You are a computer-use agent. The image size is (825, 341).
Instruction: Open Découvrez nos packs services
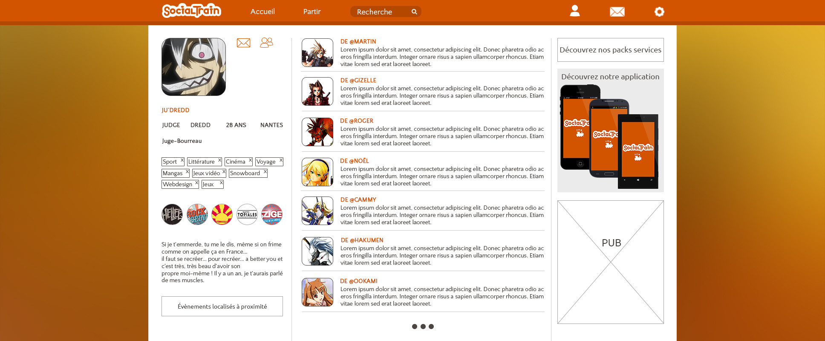(x=610, y=50)
